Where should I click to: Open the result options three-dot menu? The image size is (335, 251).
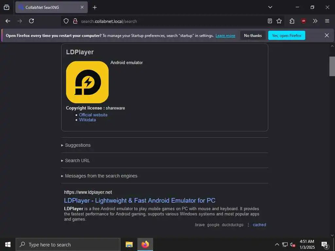[x=248, y=225]
